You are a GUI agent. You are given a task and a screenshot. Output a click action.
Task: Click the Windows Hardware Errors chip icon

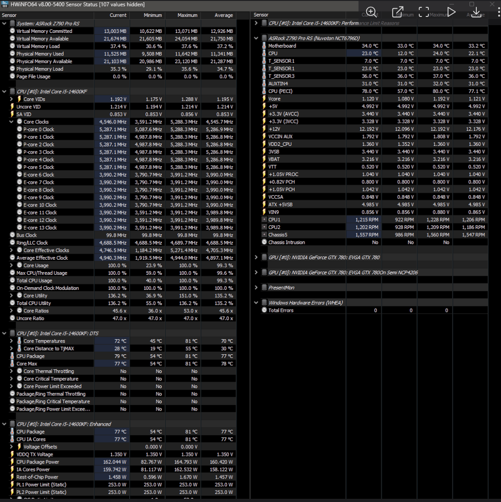coord(264,303)
